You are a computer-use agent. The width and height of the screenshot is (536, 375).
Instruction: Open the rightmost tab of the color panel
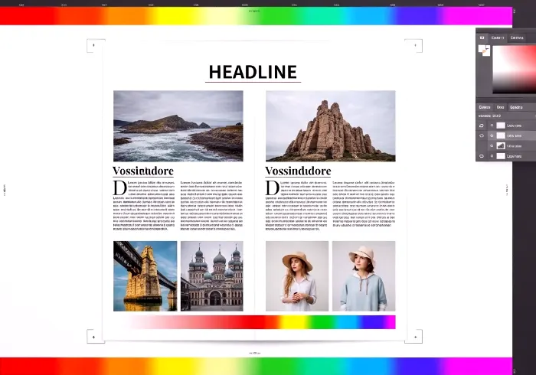click(517, 37)
